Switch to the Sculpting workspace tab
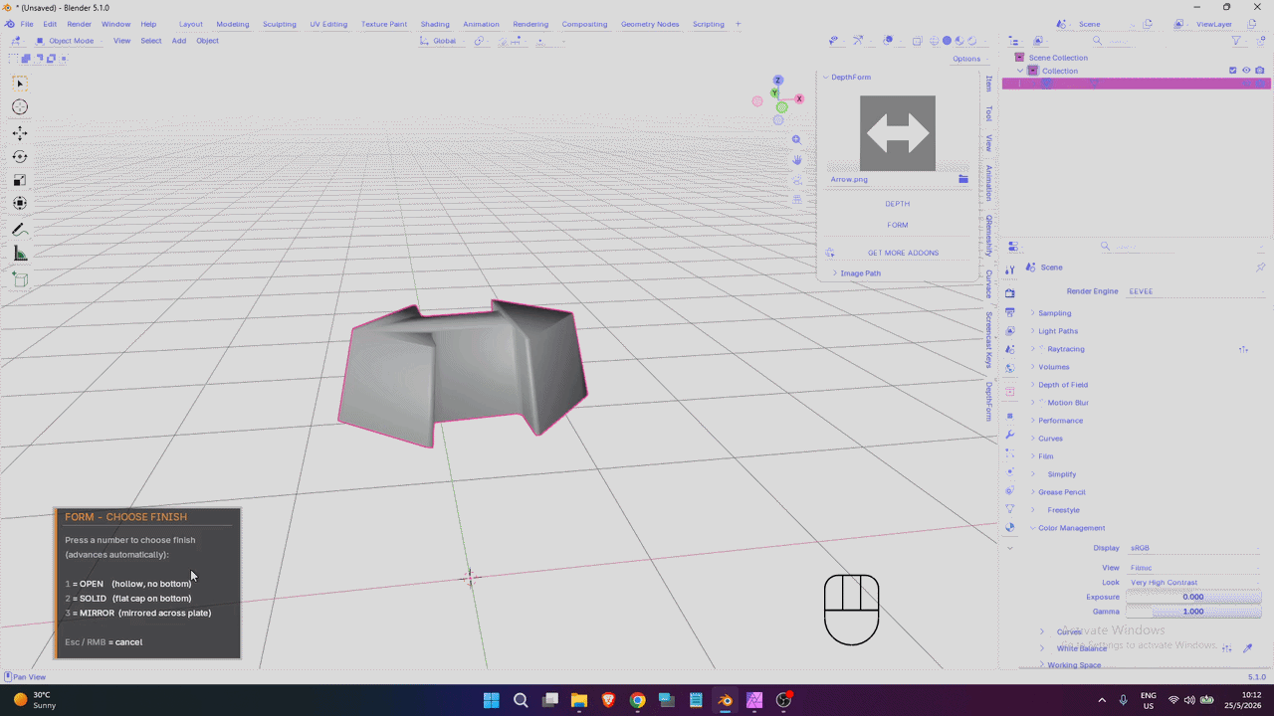Screen dimensions: 1274x716 pyautogui.click(x=280, y=24)
